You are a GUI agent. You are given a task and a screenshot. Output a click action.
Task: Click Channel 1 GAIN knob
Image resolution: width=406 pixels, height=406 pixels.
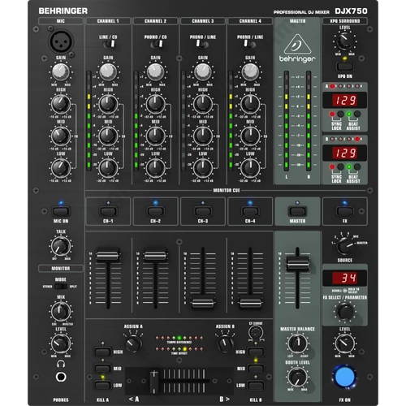[108, 71]
